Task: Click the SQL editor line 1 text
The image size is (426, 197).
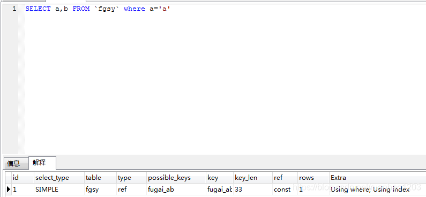Action: click(98, 9)
